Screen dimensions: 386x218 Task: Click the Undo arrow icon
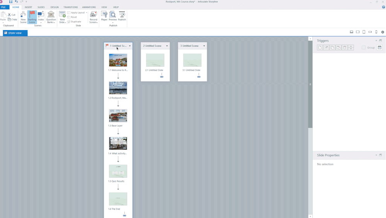pyautogui.click(x=16, y=2)
